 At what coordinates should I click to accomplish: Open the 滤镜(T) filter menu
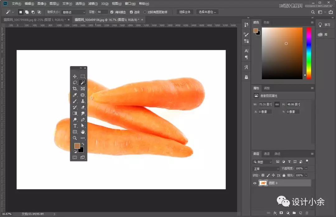[93, 4]
